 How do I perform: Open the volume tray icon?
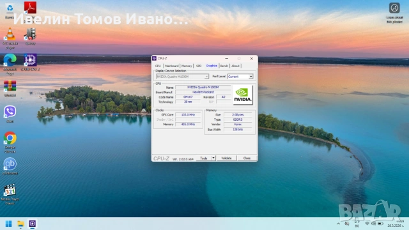point(373,224)
